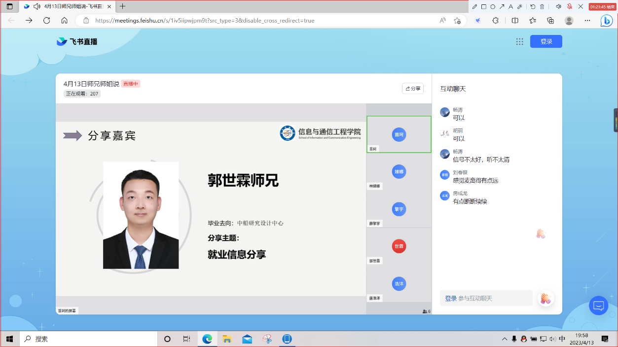This screenshot has height=347, width=618.
Task: Toggle the recording toolbar speaker sound
Action: [558, 6]
